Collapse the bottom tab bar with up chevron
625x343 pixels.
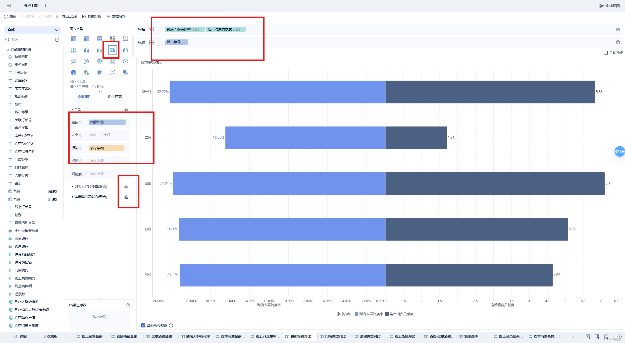tap(619, 336)
